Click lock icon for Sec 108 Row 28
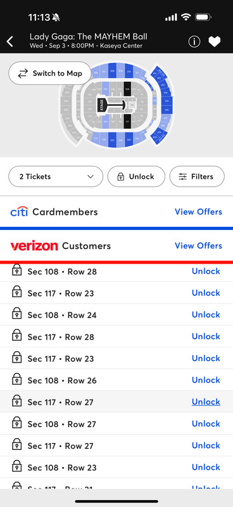The image size is (233, 507). pyautogui.click(x=17, y=271)
